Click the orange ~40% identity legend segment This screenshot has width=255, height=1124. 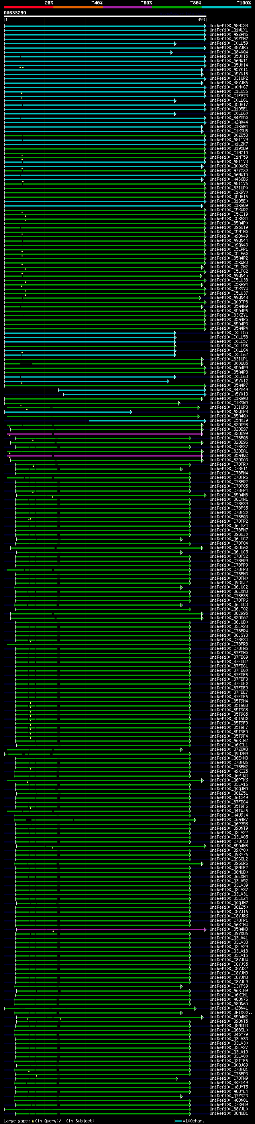78,7
